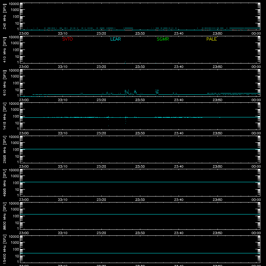
Task: Click 100 tick value on 2695 MHz axis
Action: [16, 149]
